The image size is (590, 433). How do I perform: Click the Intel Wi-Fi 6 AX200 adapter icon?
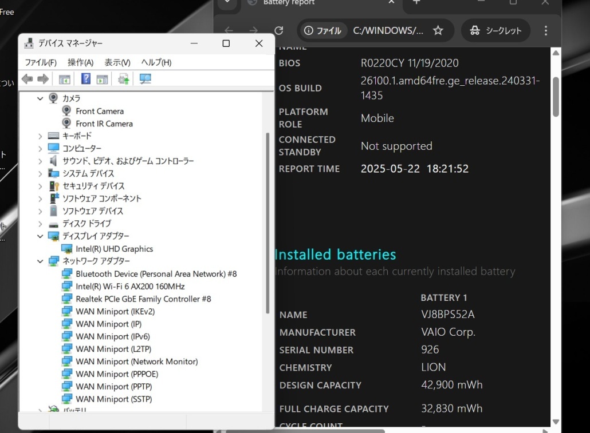coord(66,287)
